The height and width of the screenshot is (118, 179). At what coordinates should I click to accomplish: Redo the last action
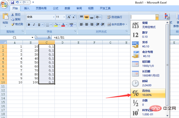[24, 2]
